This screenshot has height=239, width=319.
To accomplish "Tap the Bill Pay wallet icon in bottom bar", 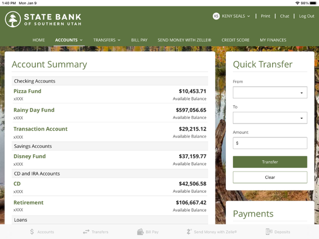I will (140, 231).
